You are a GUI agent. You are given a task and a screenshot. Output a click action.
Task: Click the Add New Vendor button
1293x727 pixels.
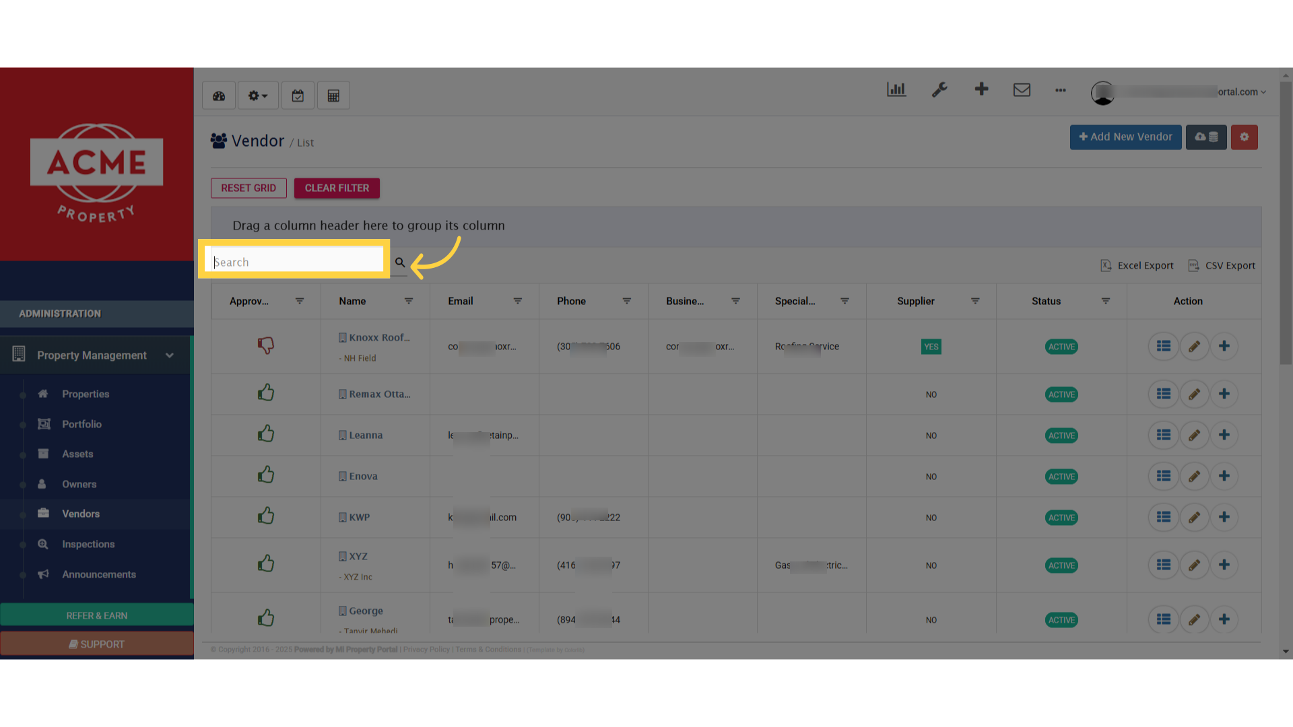click(x=1125, y=137)
